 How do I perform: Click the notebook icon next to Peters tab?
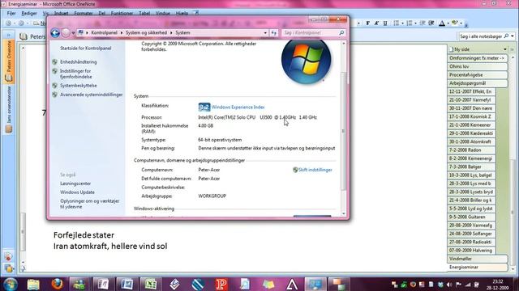[24, 36]
